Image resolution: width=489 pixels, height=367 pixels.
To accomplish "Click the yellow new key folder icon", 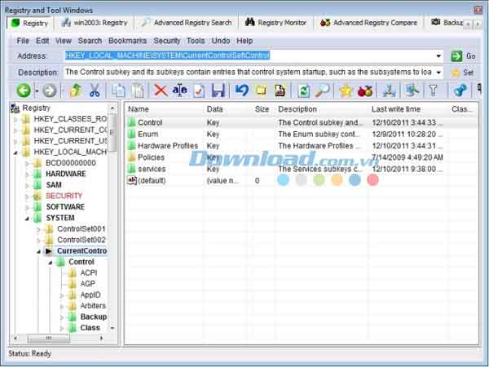I will click(x=261, y=91).
